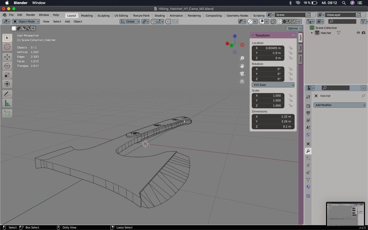368x230 pixels.
Task: Click the zoom magnifier in viewport navigation
Action: (x=242, y=58)
